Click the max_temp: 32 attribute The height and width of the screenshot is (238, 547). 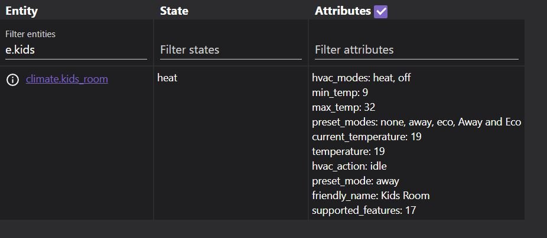pyautogui.click(x=343, y=107)
